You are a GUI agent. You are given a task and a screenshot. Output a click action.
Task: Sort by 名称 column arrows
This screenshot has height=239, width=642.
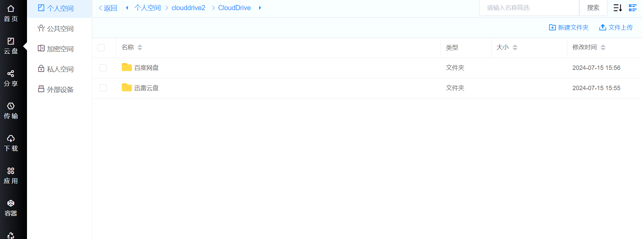click(140, 48)
